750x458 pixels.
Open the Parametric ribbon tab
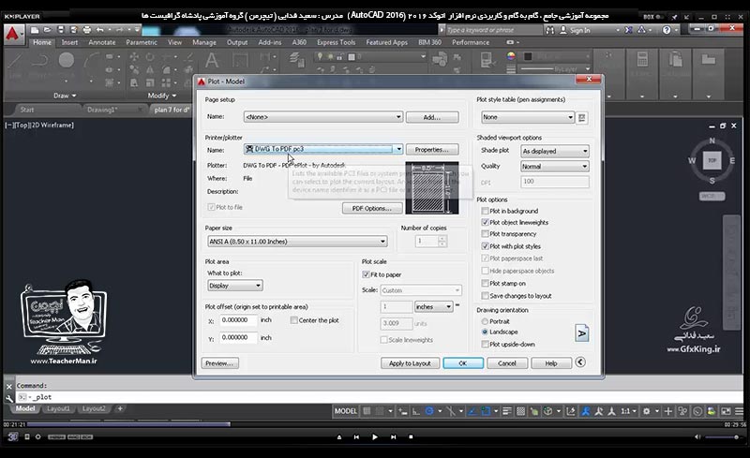(142, 42)
